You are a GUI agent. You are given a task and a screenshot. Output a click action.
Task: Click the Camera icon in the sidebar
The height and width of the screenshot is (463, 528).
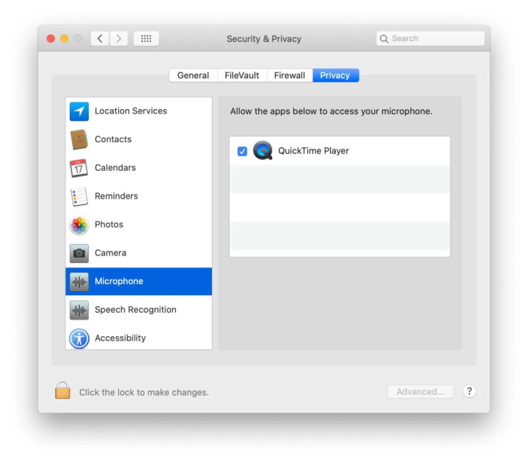point(79,253)
